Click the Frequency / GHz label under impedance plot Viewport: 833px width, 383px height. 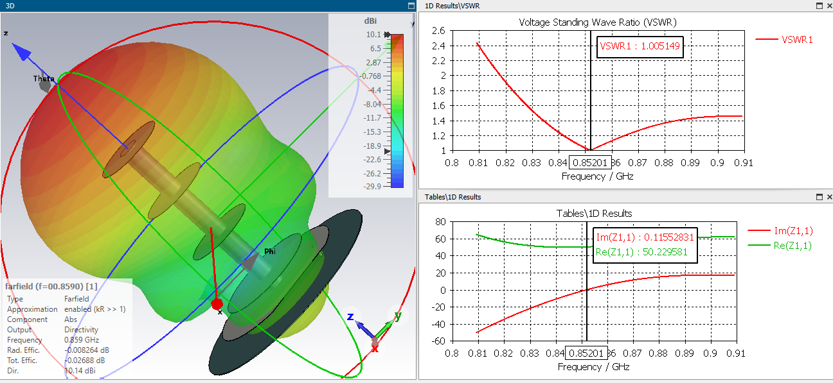tap(593, 367)
